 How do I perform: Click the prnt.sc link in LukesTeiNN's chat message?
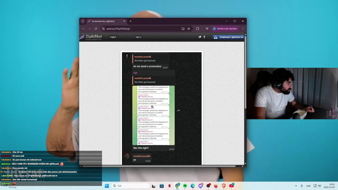(x=27, y=176)
